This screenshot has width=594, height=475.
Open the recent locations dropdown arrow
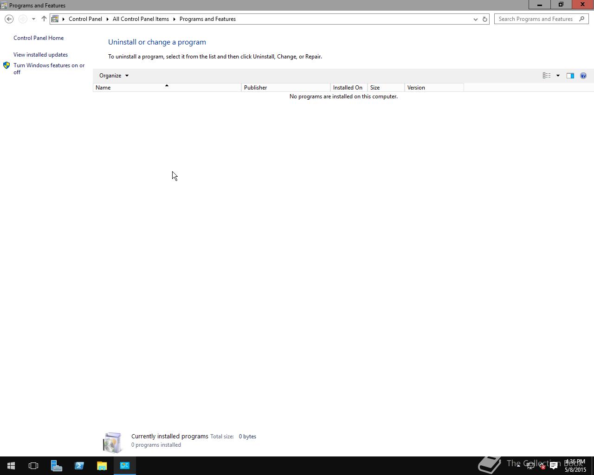coord(33,19)
